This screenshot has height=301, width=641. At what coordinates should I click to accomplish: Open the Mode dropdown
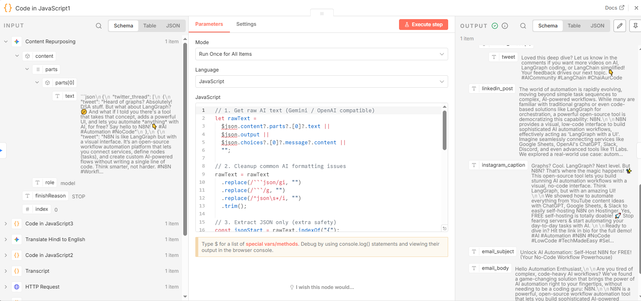321,54
